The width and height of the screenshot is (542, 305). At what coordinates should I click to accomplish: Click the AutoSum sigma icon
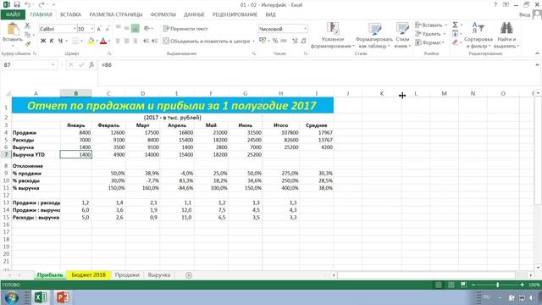[x=456, y=25]
